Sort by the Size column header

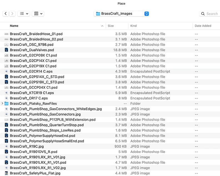pos(111,26)
